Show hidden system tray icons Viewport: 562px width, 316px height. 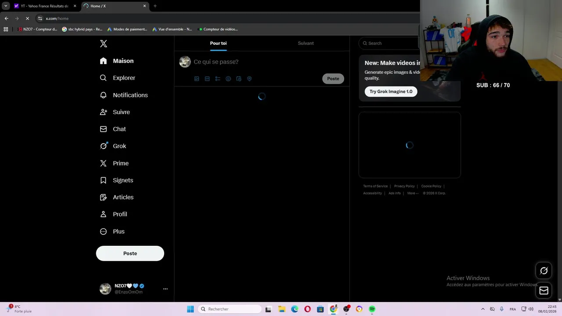483,309
